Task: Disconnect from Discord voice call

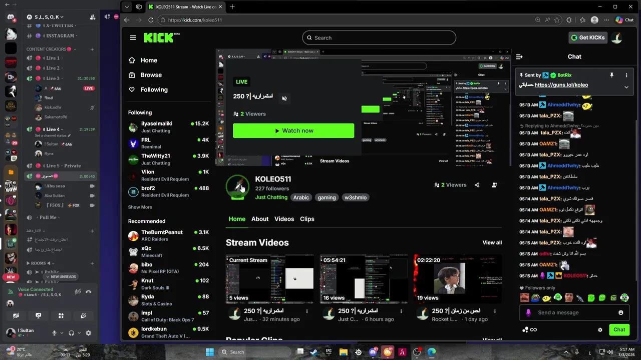Action: coord(89,291)
